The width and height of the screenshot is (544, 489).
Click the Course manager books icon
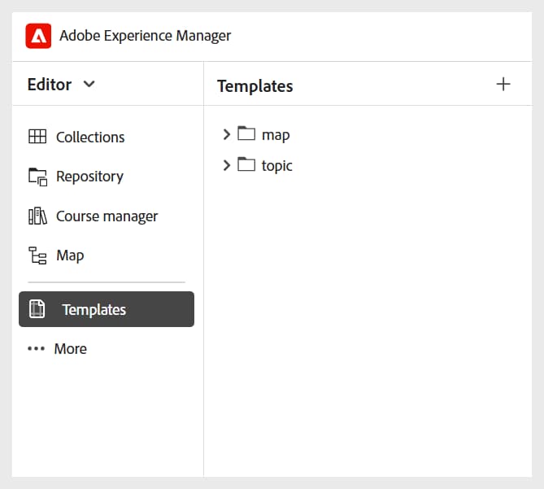pyautogui.click(x=37, y=216)
